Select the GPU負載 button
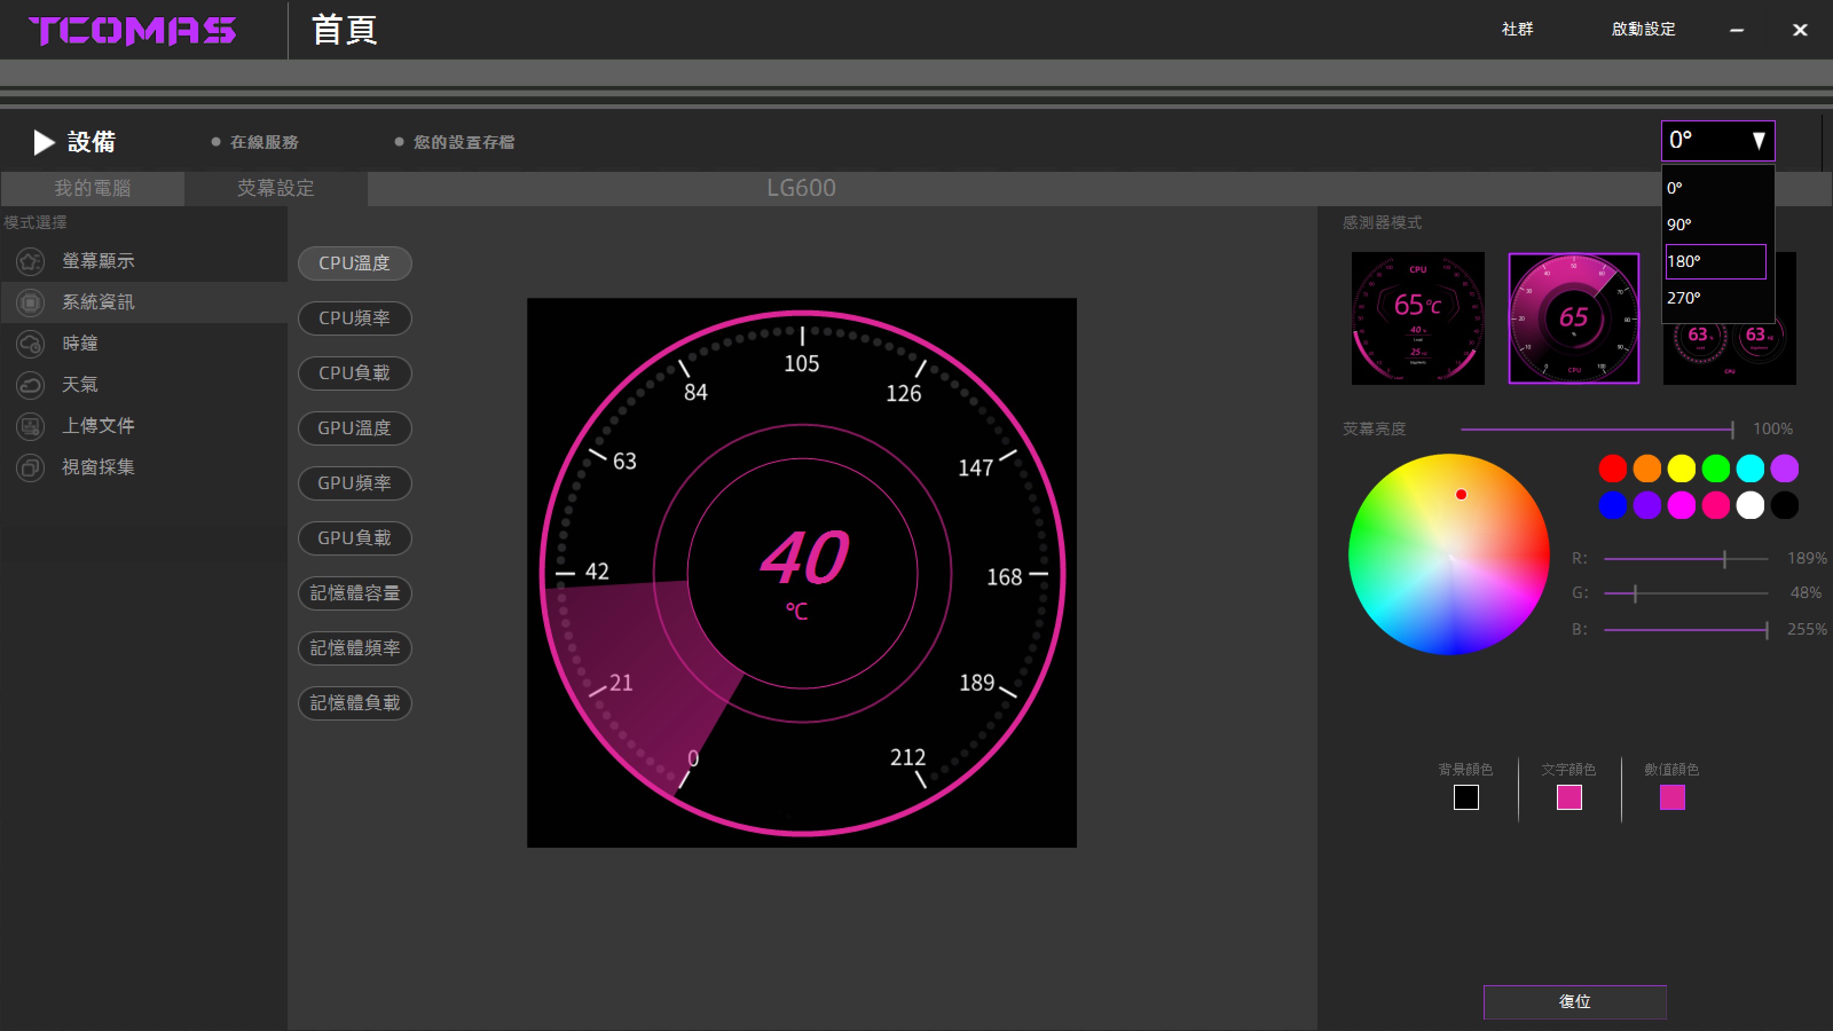1833x1031 pixels. point(355,538)
